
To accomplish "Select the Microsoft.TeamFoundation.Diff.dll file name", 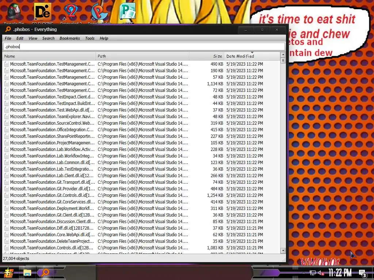I will pos(52,228).
